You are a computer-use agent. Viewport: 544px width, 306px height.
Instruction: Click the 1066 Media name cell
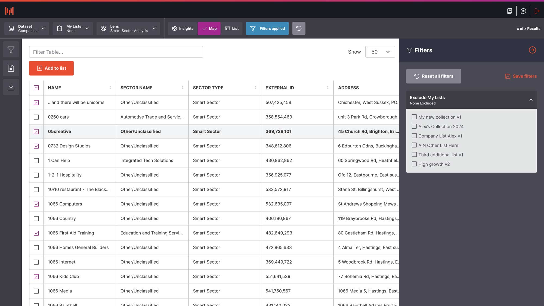pos(79,291)
